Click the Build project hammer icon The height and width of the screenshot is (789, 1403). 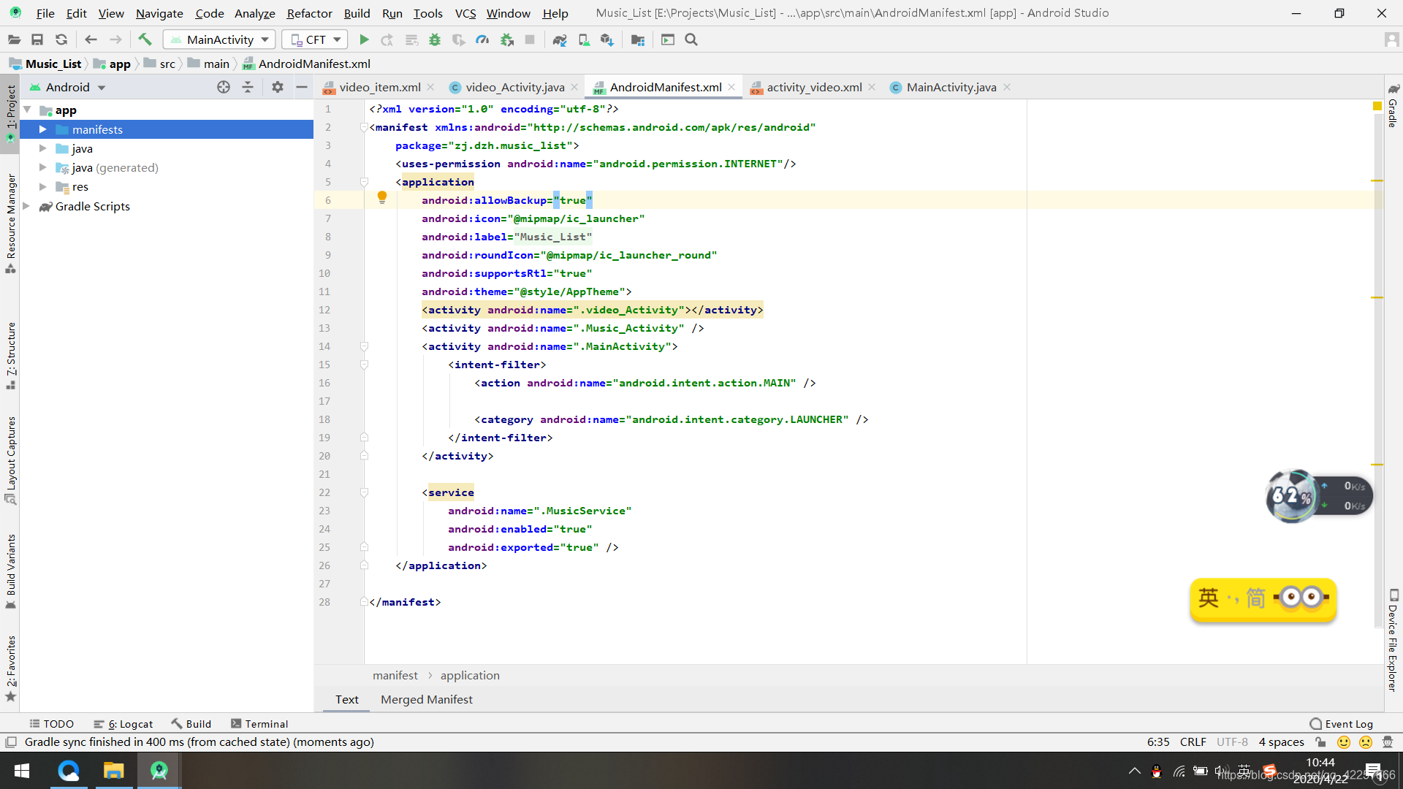click(143, 39)
